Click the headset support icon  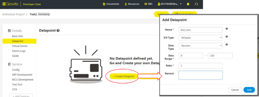(196, 4)
